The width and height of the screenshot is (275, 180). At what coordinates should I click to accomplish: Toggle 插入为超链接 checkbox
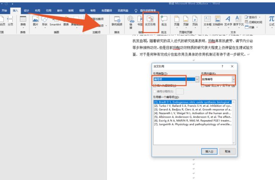tap(155, 86)
